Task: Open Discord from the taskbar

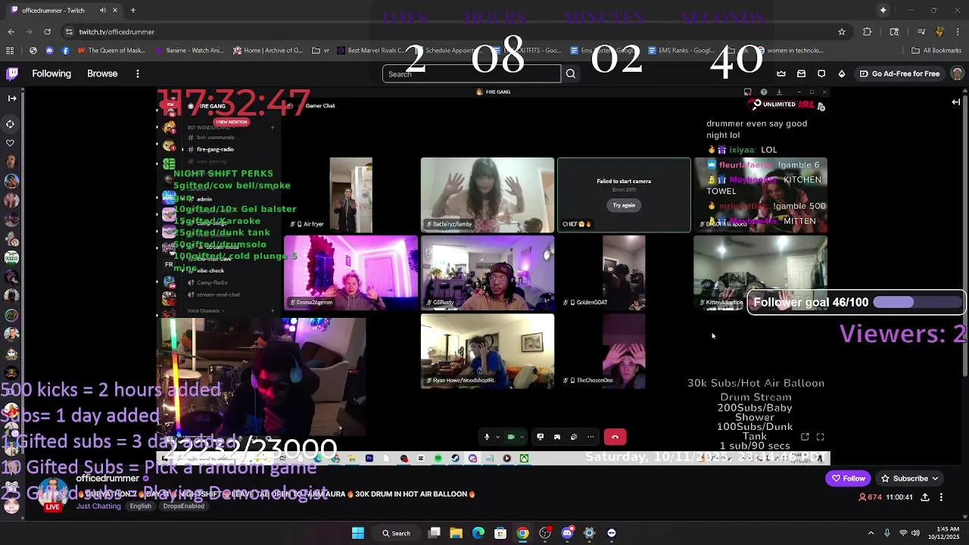Action: coord(567,533)
